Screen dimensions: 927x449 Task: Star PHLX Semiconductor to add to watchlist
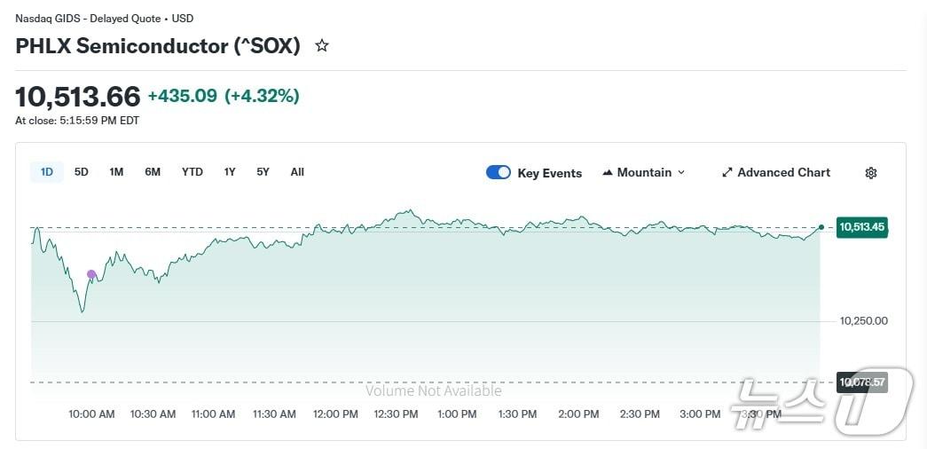tap(322, 45)
